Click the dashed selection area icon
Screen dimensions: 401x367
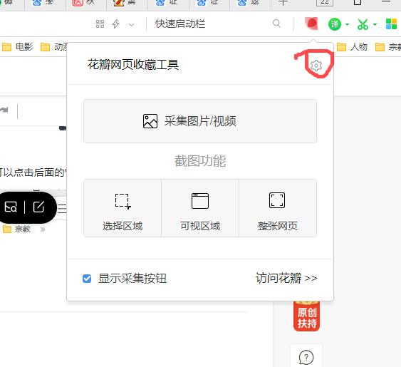click(x=123, y=201)
